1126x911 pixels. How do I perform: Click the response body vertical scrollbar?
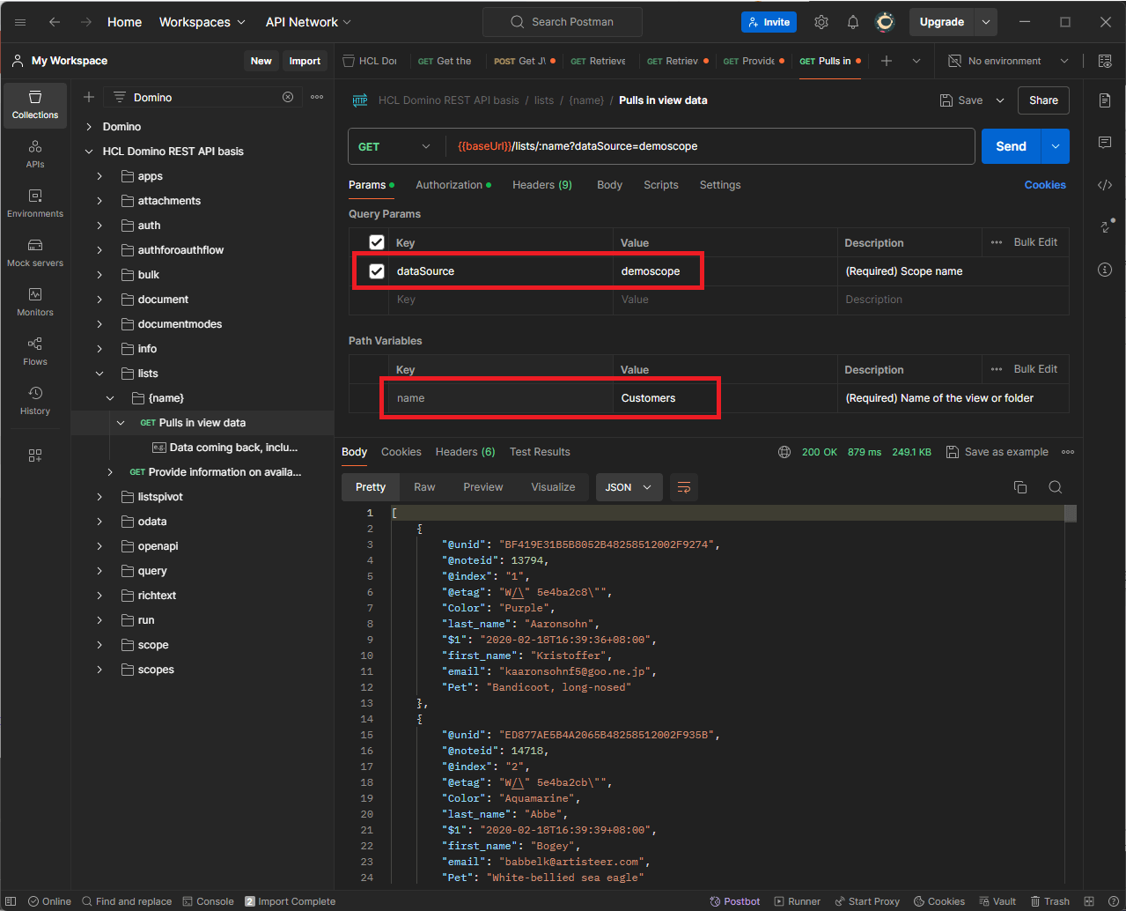pos(1071,514)
